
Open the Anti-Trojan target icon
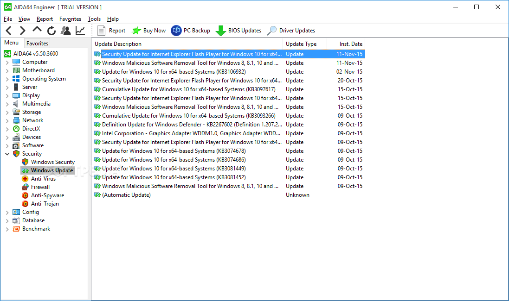(x=25, y=204)
